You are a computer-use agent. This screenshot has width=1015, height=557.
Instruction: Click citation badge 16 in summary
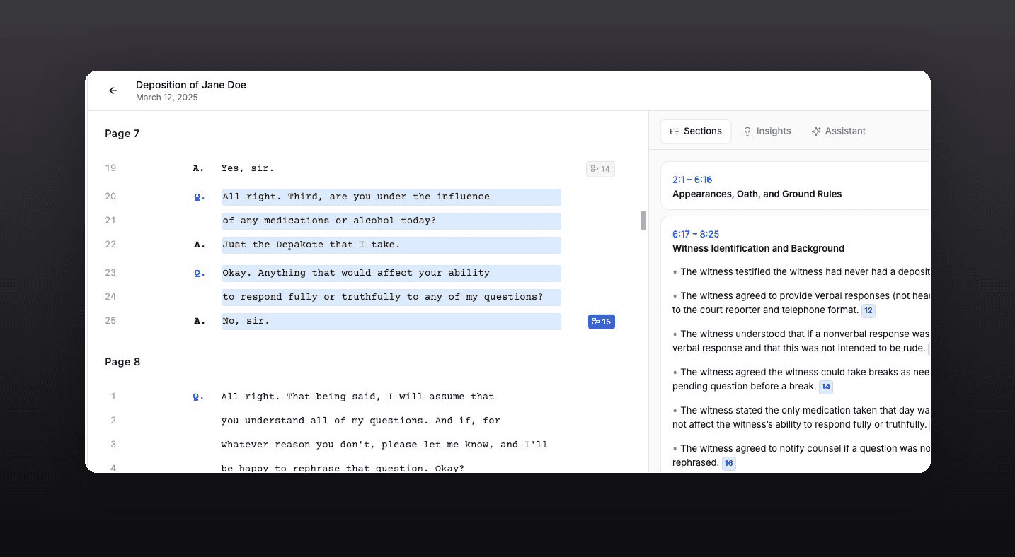point(728,463)
